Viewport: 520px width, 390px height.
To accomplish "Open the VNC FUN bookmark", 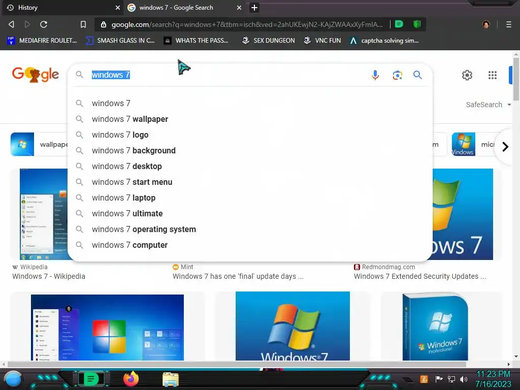I will [x=322, y=41].
